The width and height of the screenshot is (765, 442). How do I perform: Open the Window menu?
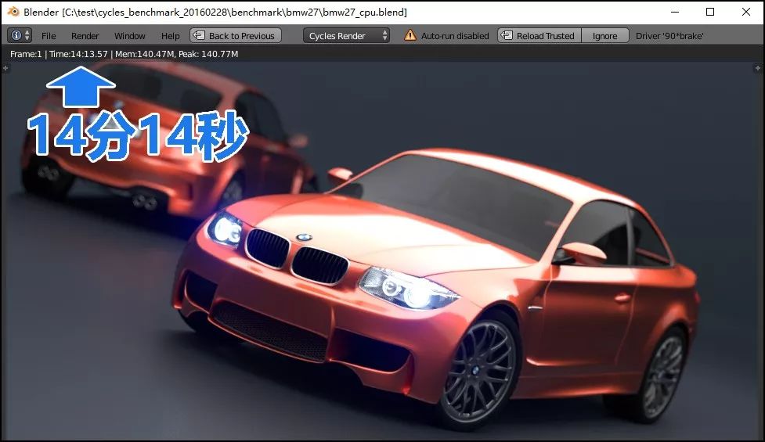click(x=130, y=36)
